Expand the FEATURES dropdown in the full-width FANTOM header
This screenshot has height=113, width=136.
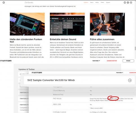96,61
